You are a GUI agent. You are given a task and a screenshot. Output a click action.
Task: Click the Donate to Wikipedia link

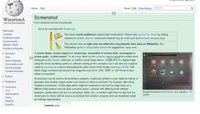13,48
